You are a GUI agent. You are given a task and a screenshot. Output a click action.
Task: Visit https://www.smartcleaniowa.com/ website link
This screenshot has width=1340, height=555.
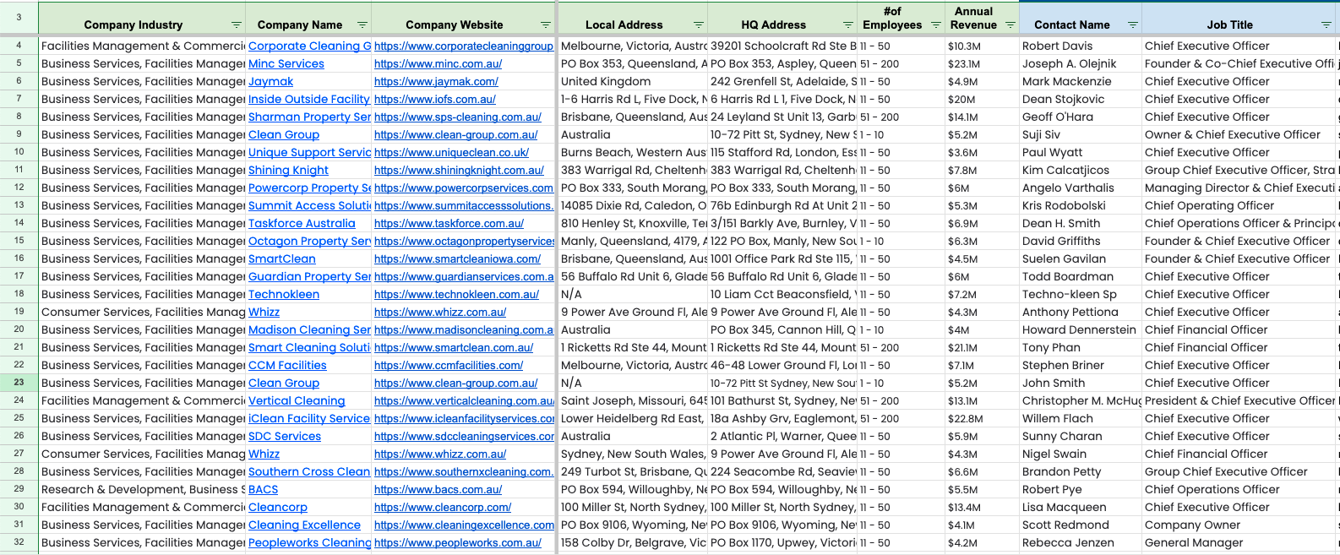click(x=457, y=259)
